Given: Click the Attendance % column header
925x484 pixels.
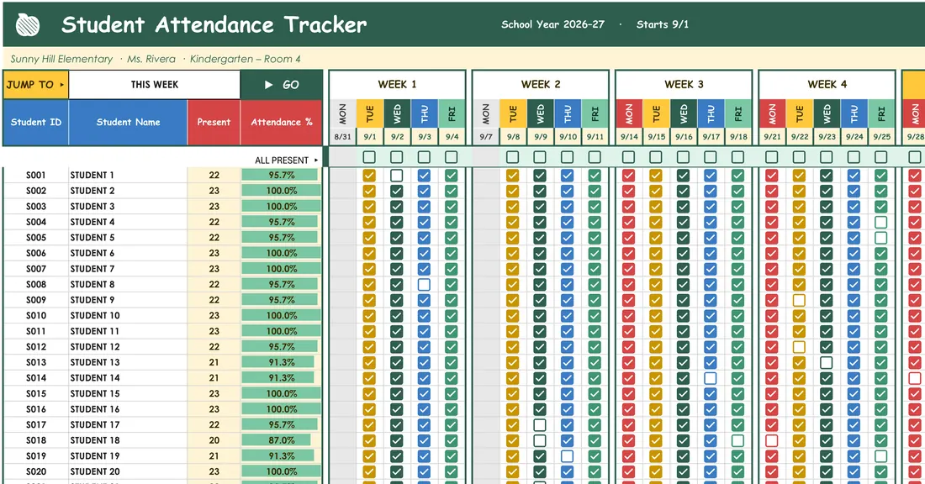Looking at the screenshot, I should (x=282, y=122).
